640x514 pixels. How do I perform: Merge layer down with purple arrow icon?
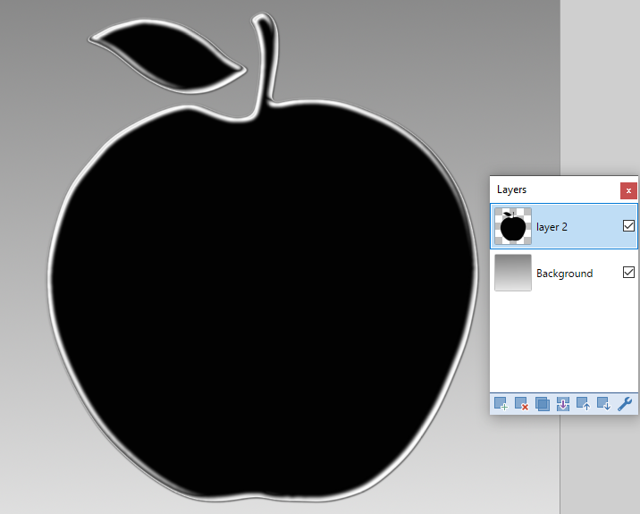[x=563, y=404]
